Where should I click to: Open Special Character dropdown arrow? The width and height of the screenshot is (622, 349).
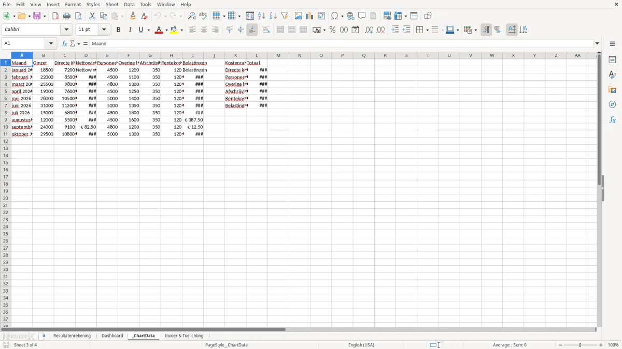pyautogui.click(x=342, y=16)
